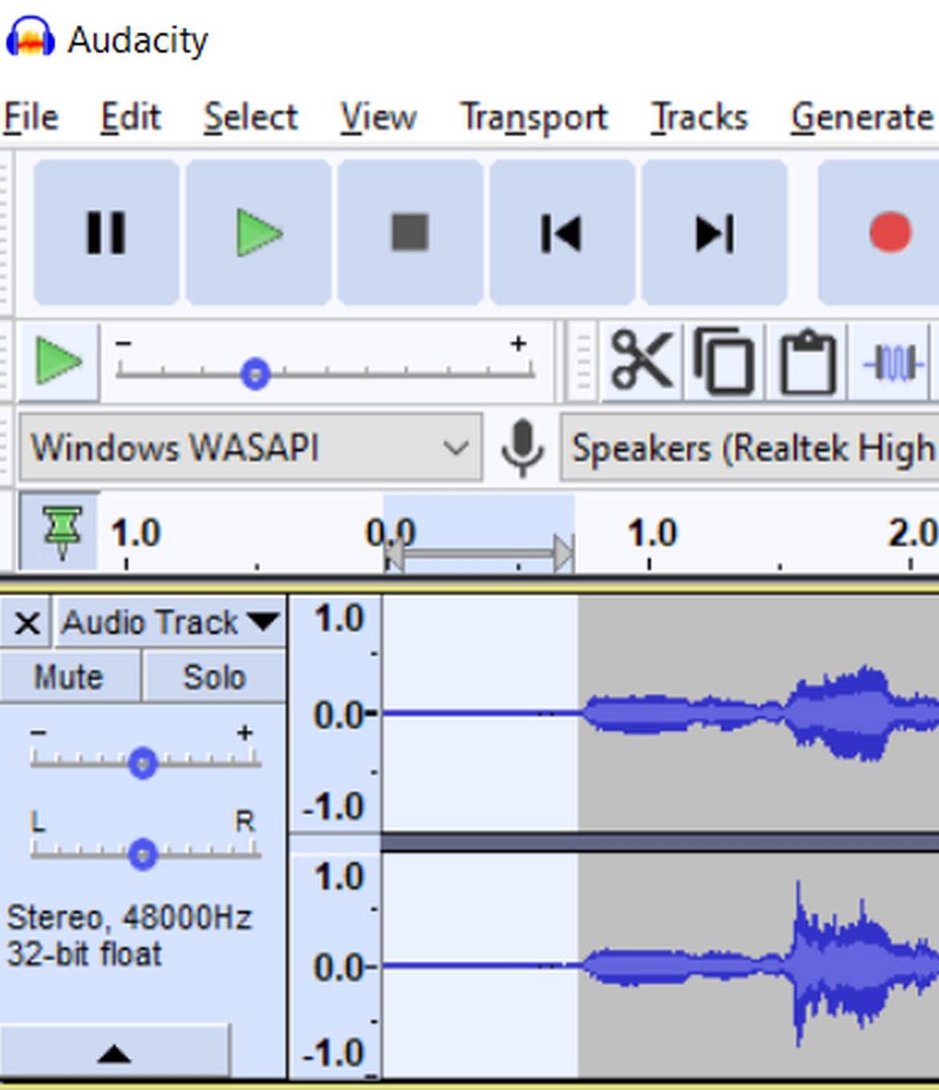Screen dimensions: 939x1090
Task: Open the Windows WASAPI audio host dropdown
Action: click(250, 447)
